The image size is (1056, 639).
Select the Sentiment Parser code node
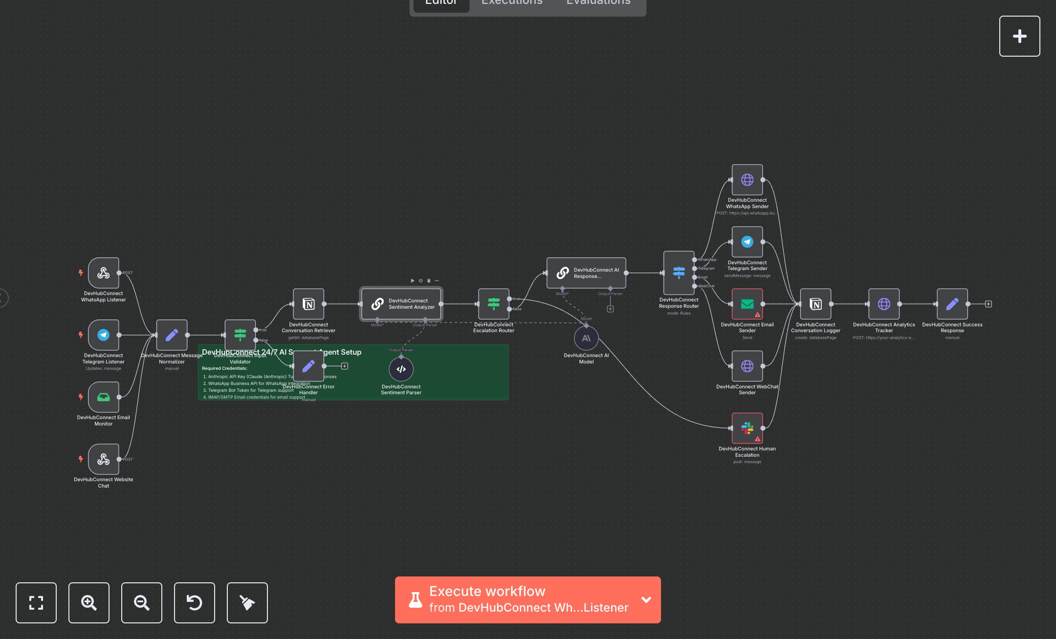pyautogui.click(x=401, y=369)
